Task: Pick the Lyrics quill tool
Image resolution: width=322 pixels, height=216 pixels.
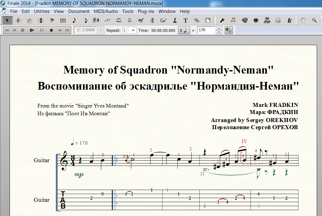Action: [175, 20]
